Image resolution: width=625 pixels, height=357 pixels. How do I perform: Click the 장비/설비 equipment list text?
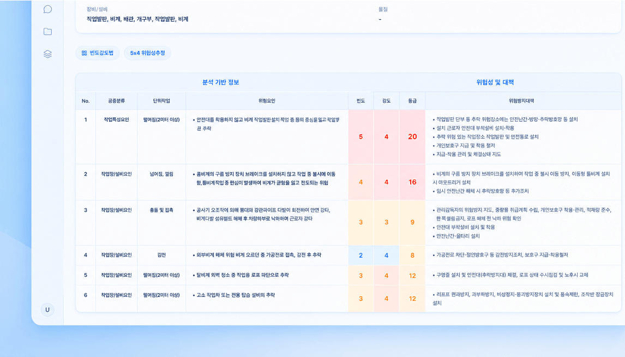coord(137,19)
